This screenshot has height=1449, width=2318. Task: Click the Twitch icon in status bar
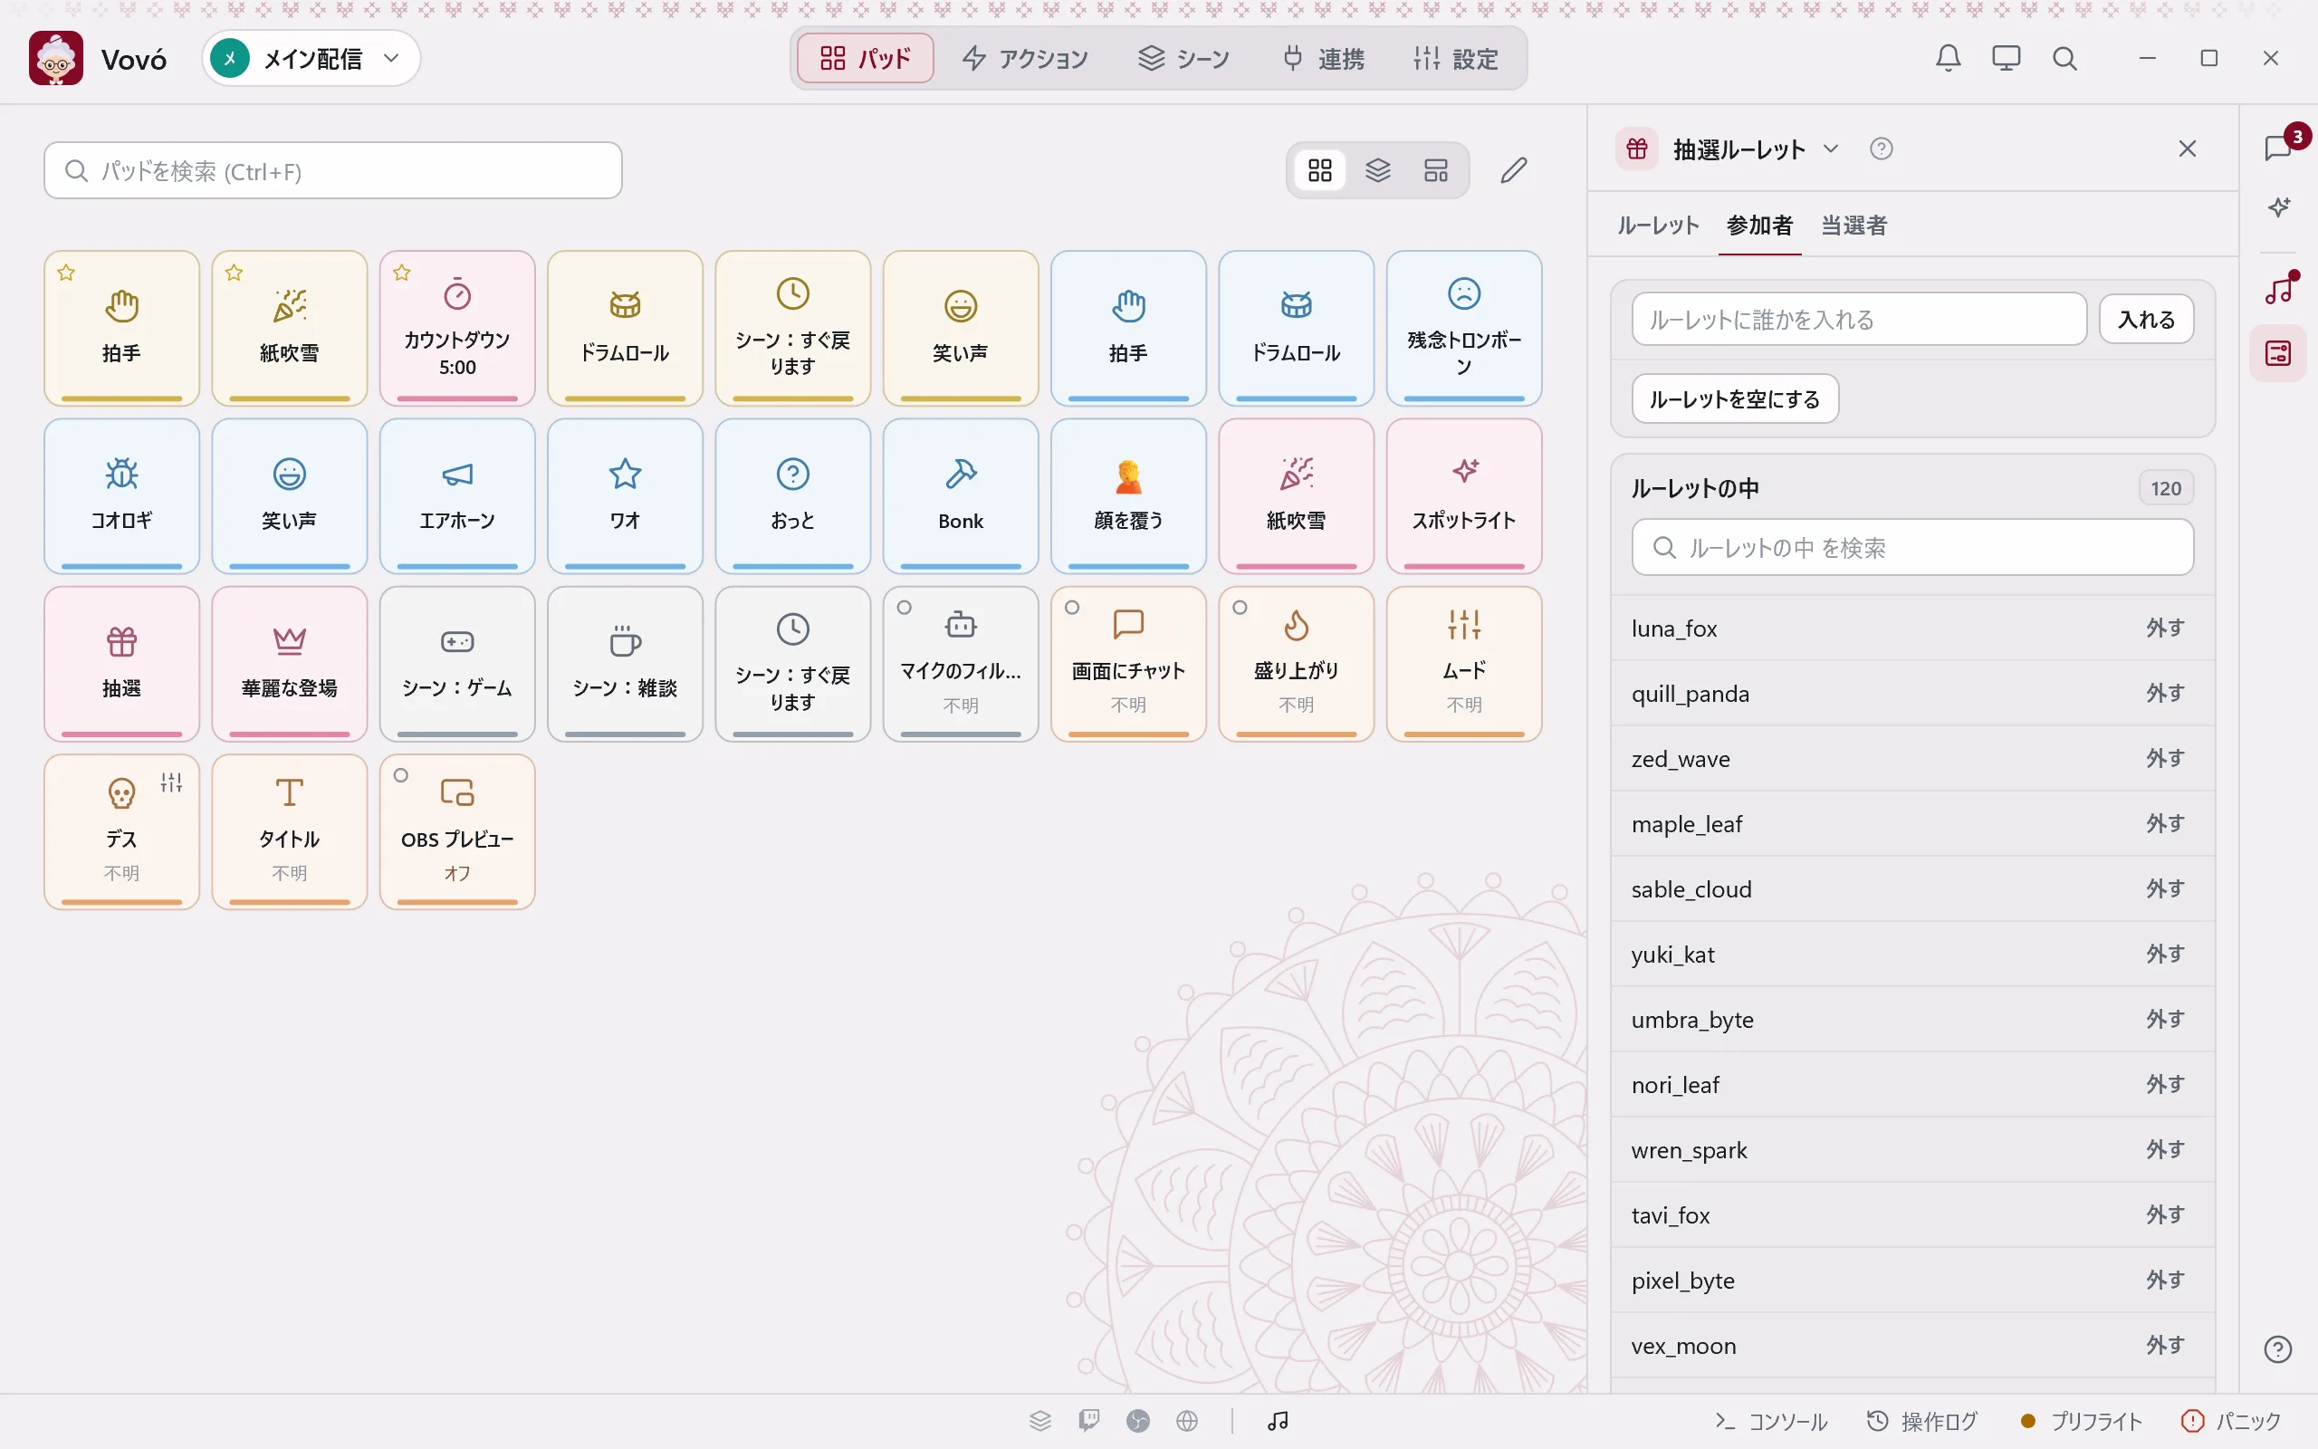coord(1089,1420)
